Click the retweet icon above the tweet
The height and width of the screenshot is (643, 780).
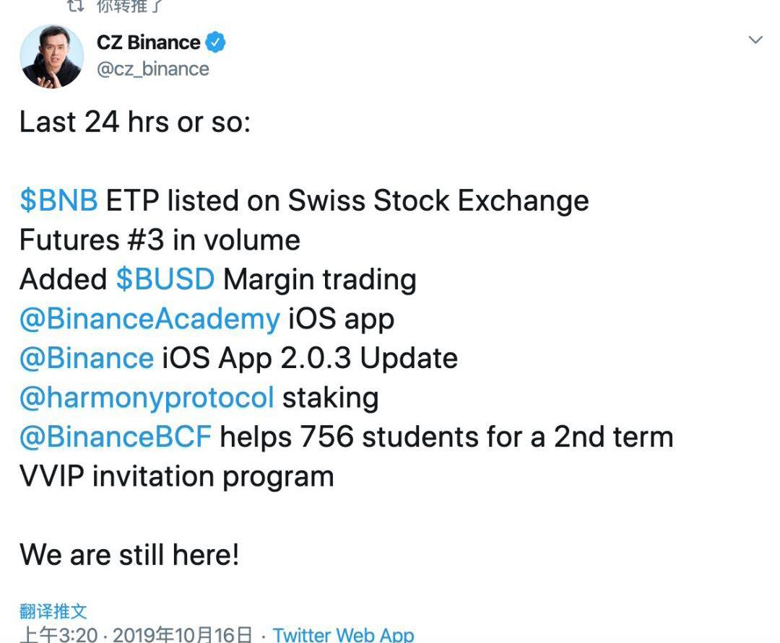point(74,6)
